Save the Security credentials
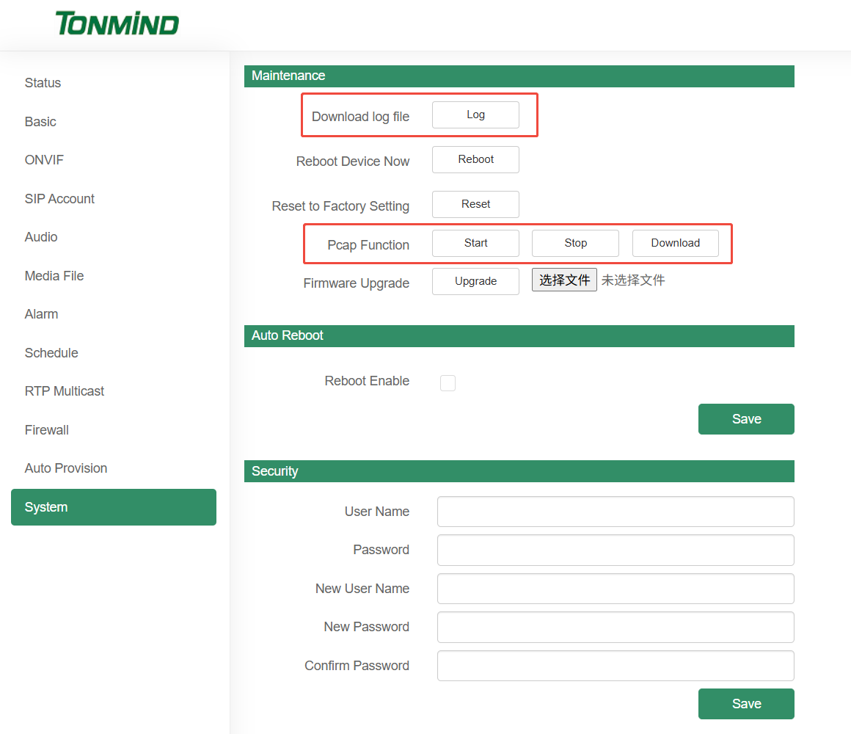The width and height of the screenshot is (851, 734). coord(745,704)
